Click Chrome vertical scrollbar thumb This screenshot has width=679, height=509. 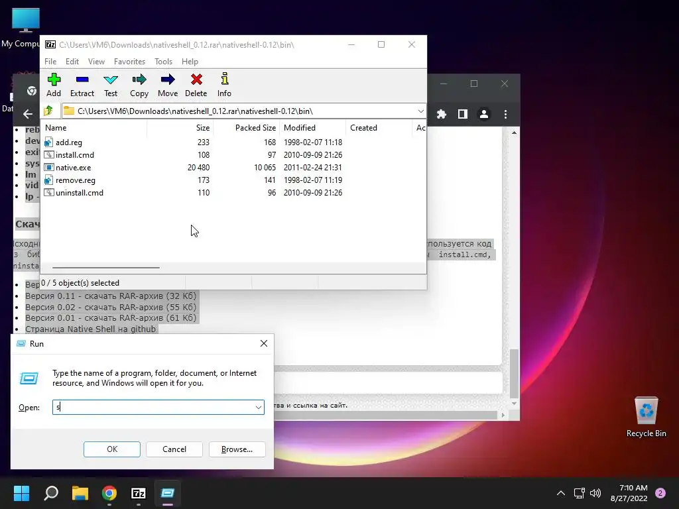(514, 374)
